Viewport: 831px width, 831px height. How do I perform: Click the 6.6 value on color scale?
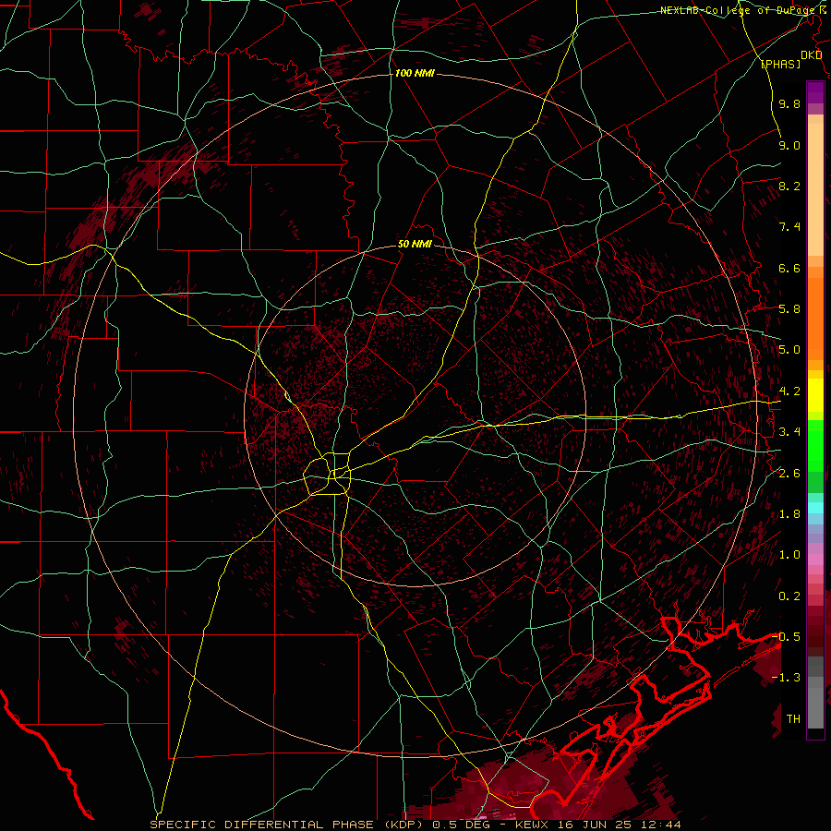789,269
